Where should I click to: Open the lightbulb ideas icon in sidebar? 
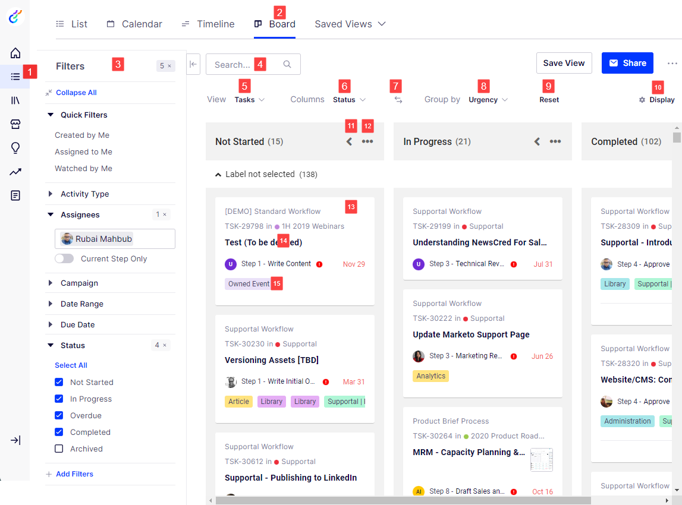pyautogui.click(x=15, y=148)
